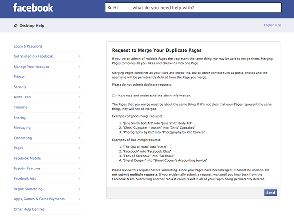Click the 'Please do not submit duplicate requests.' text

click(x=142, y=85)
